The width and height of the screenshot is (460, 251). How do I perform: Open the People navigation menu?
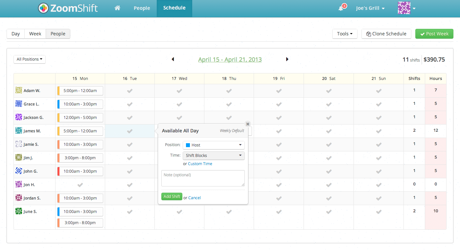click(x=142, y=8)
